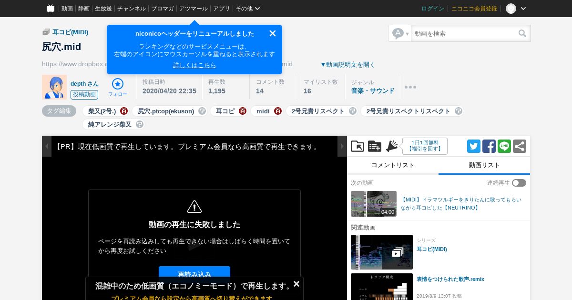
Task: Open dictionary icon for 純アレンジ柴又 tag
Action: (x=140, y=124)
